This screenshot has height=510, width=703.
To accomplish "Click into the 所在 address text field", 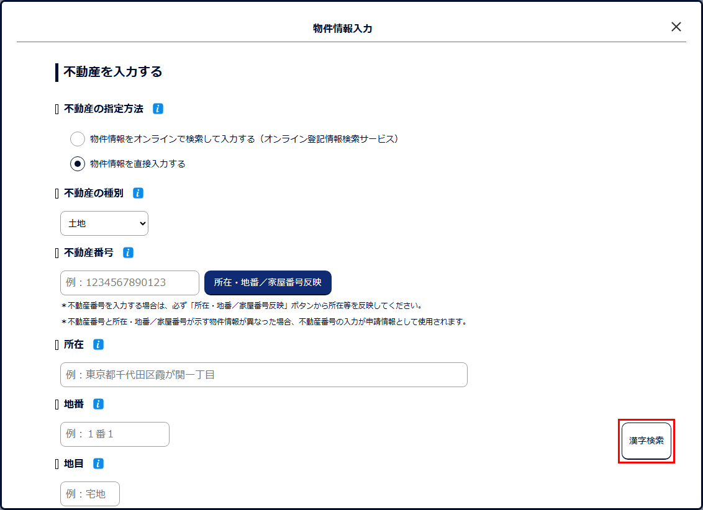I will tap(263, 375).
